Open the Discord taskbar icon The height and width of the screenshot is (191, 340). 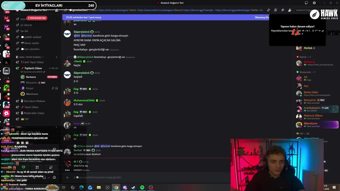pyautogui.click(x=125, y=188)
